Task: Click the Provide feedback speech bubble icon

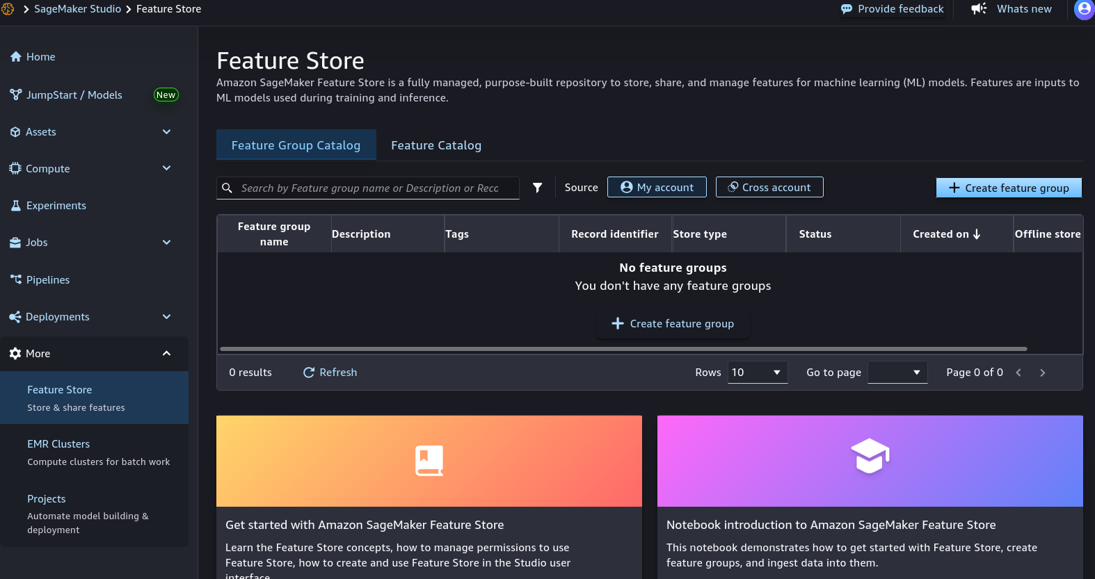Action: point(847,9)
